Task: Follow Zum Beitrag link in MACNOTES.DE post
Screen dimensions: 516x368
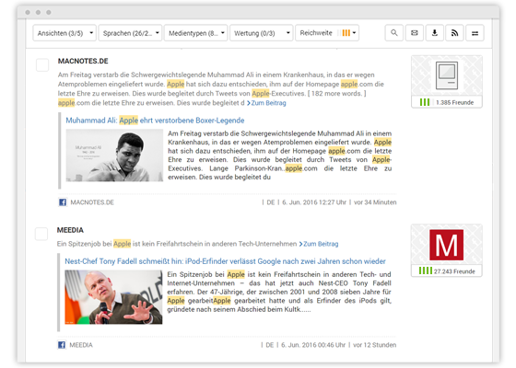Action: tap(266, 103)
